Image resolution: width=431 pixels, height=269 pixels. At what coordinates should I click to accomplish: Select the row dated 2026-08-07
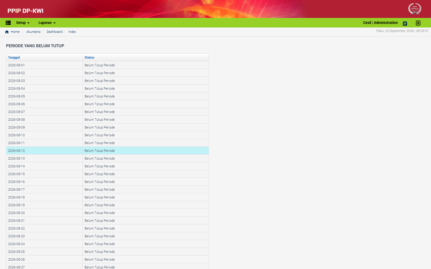tap(107, 112)
